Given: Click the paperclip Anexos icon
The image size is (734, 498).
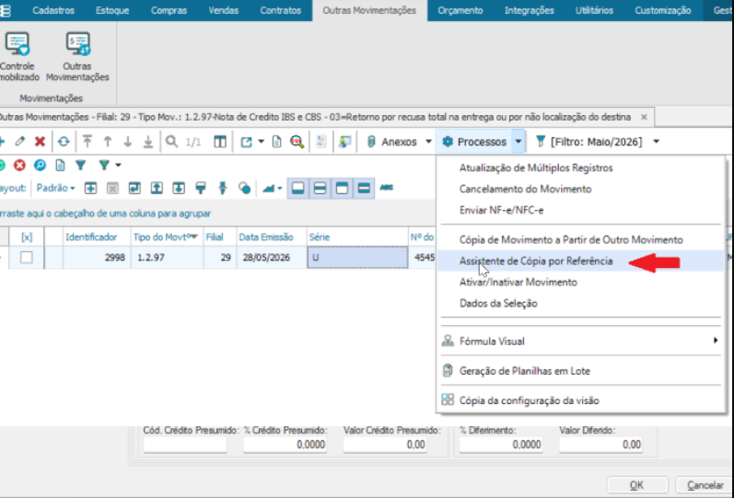Looking at the screenshot, I should tap(371, 142).
